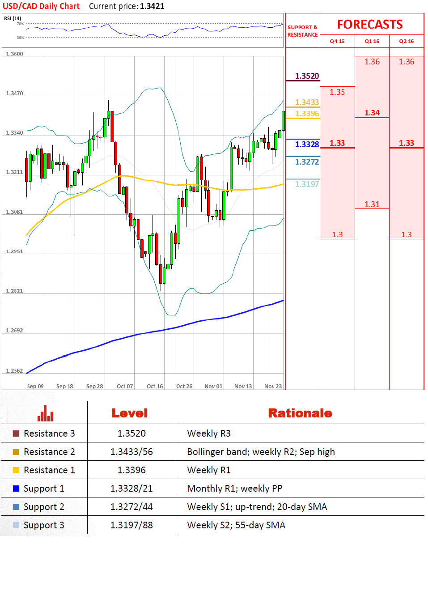This screenshot has height=612, width=428.
Task: Click the Q4 15 median forecast '1.33'
Action: 337,143
